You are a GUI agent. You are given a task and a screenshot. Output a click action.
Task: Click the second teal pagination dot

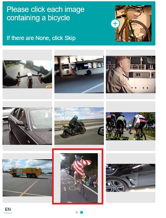click(81, 212)
